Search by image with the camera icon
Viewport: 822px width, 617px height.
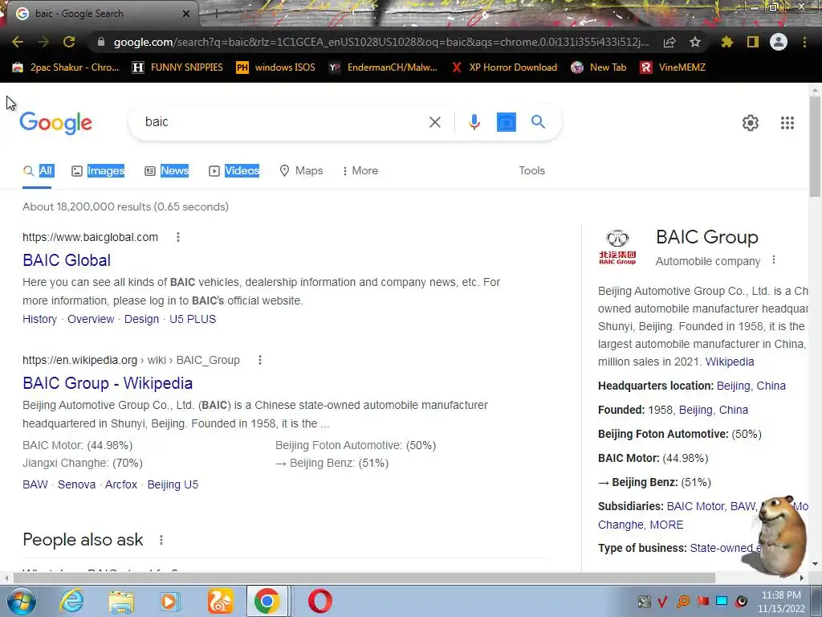pyautogui.click(x=506, y=122)
